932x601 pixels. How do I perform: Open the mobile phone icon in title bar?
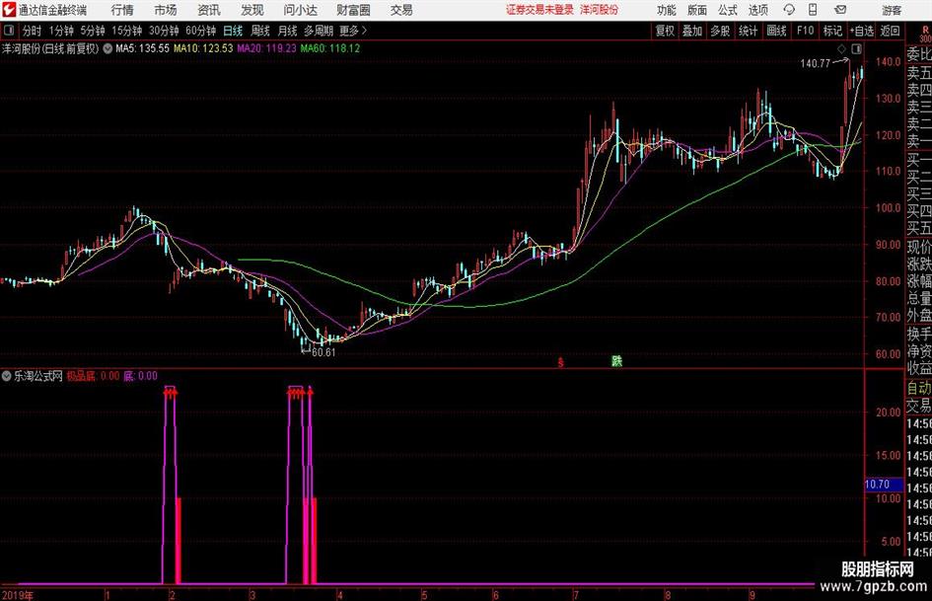click(813, 10)
